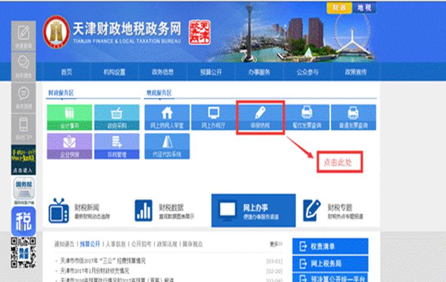Open 政府采购 shopping basket icon
Image resolution: width=446 pixels, height=282 pixels.
(117, 117)
